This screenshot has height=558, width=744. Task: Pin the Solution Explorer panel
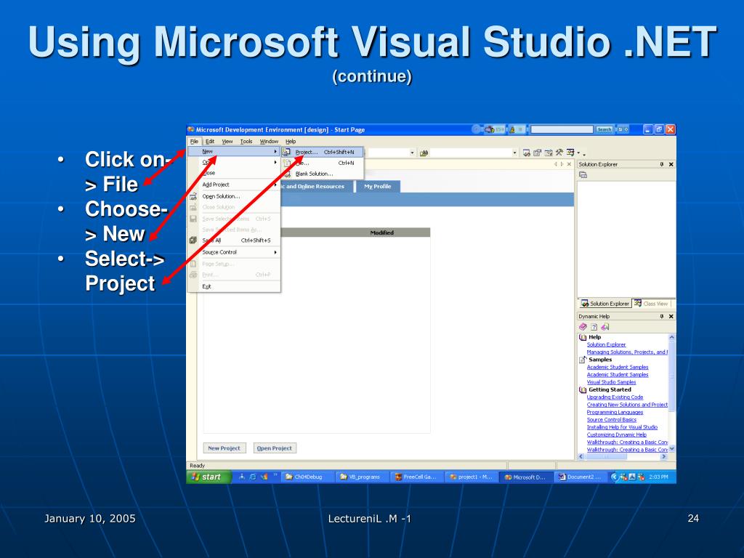point(661,164)
